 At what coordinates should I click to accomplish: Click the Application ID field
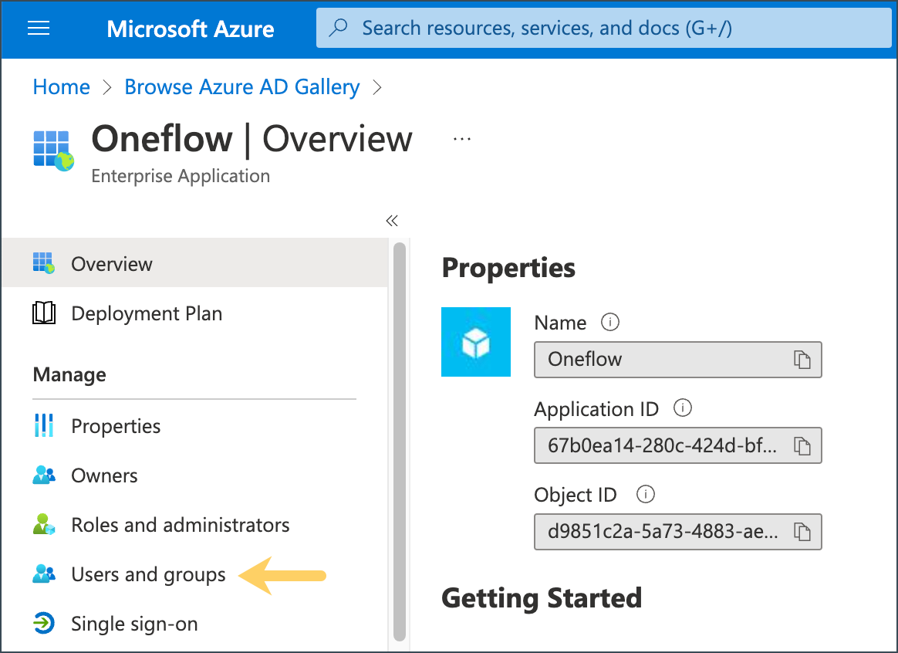[x=677, y=445]
